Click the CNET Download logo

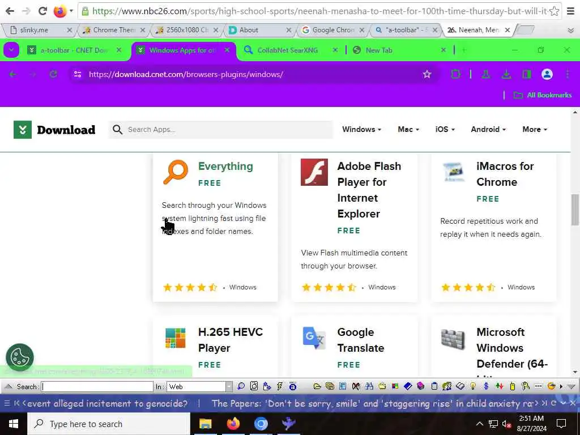pos(54,130)
